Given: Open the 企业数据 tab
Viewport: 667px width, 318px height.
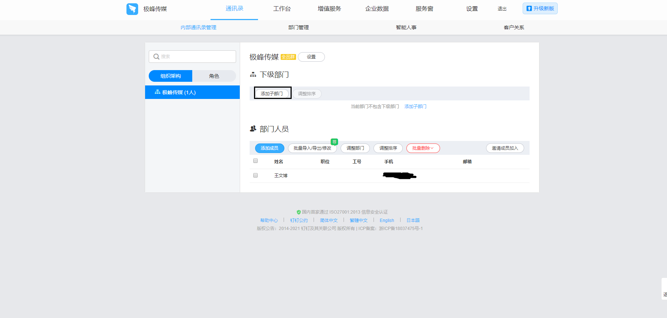Looking at the screenshot, I should click(x=377, y=8).
